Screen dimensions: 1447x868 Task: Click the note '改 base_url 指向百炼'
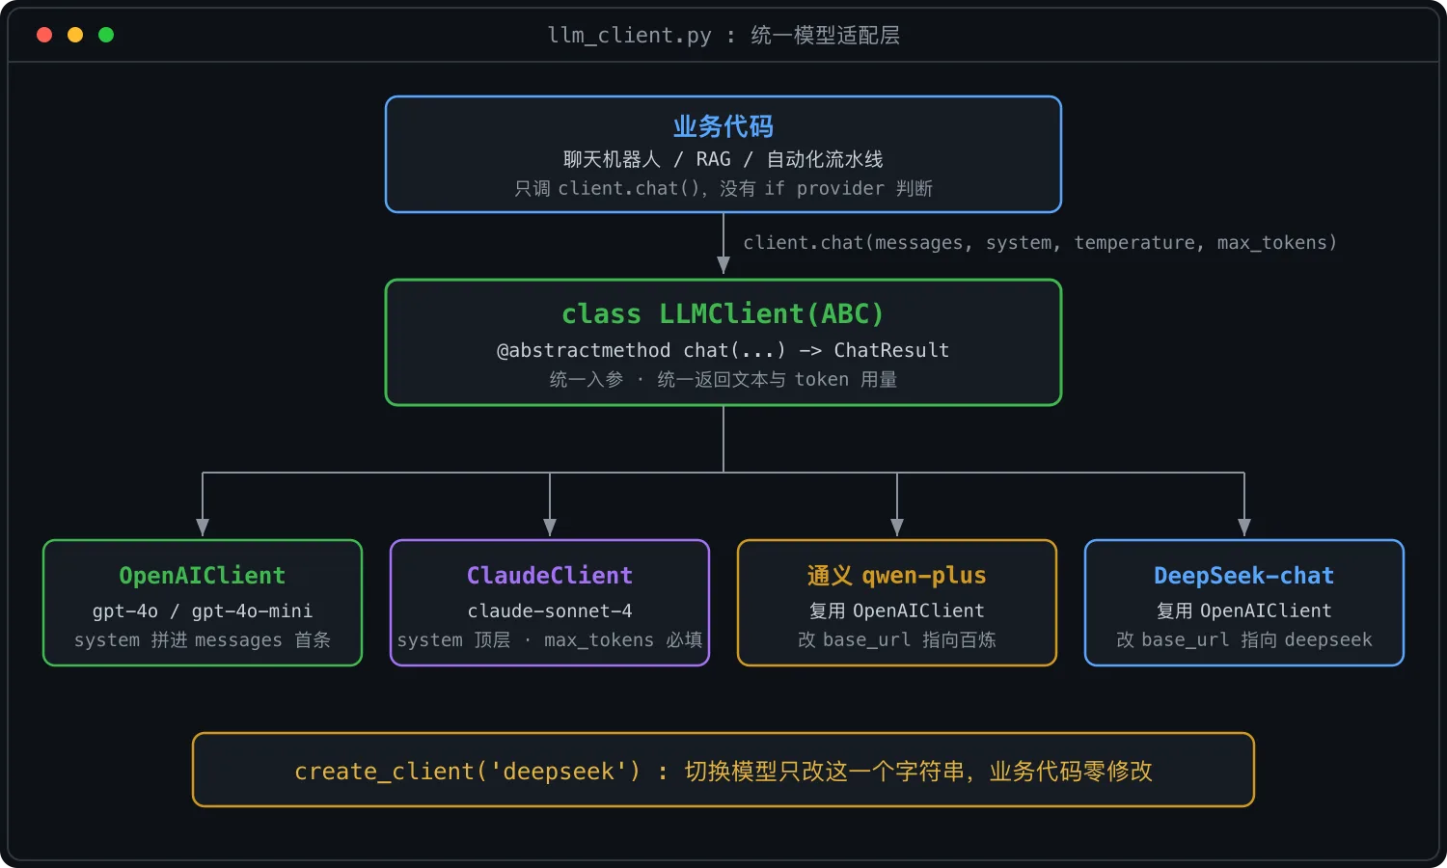[x=897, y=639]
